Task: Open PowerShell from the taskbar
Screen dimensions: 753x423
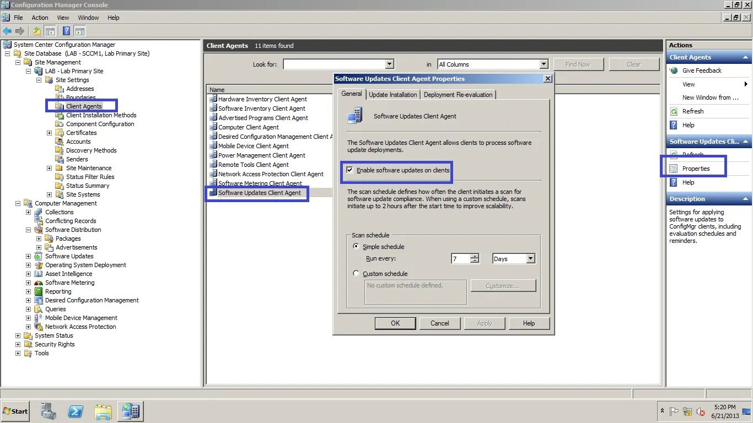Action: coord(76,411)
